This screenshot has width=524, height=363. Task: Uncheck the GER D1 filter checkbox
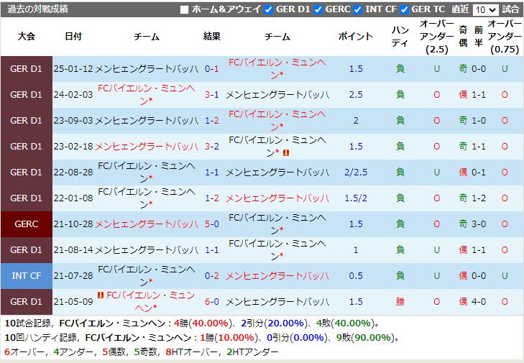(x=268, y=9)
